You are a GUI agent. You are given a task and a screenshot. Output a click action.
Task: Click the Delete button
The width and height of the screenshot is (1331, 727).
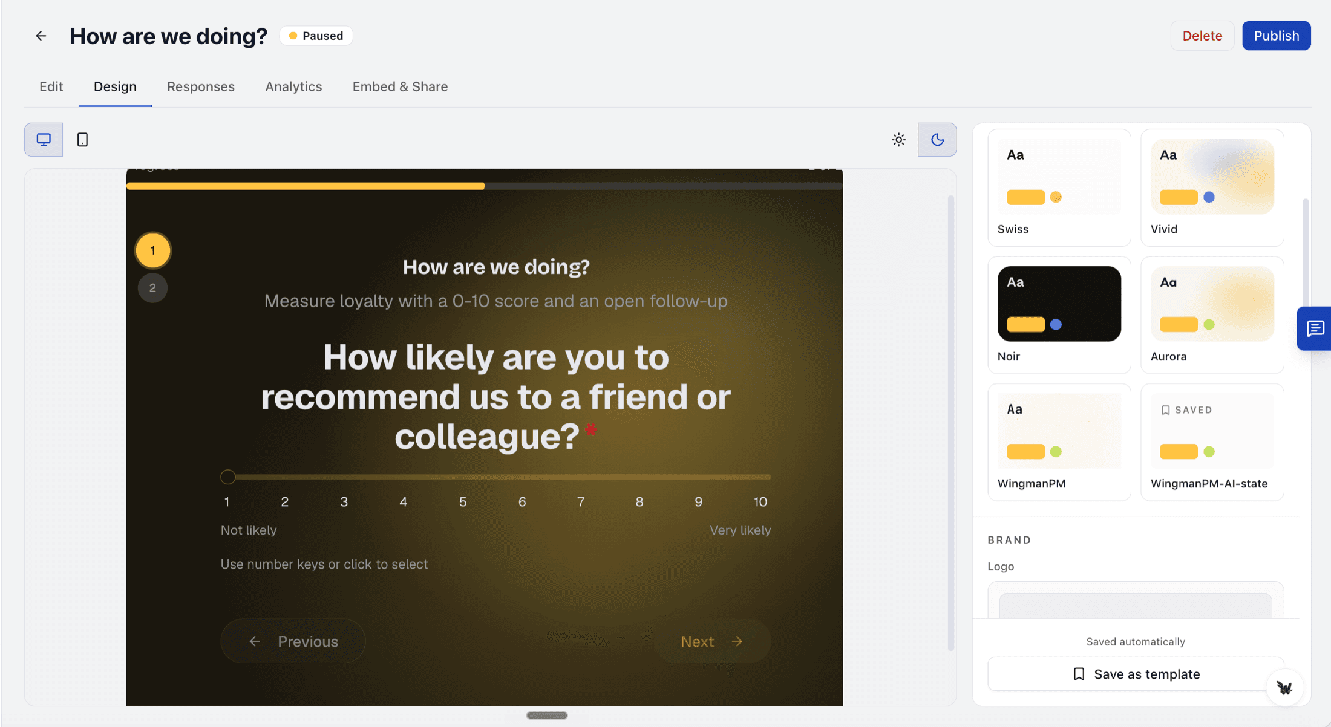point(1202,36)
